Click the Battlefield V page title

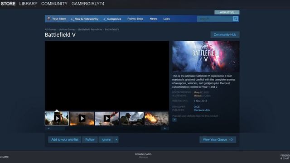point(60,35)
